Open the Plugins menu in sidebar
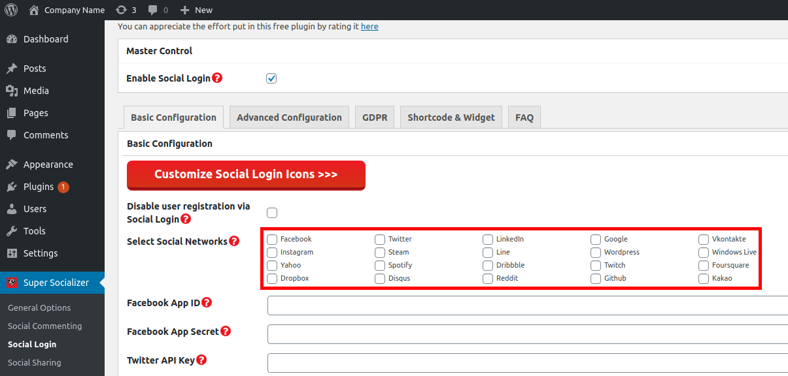The height and width of the screenshot is (376, 788). (x=39, y=187)
